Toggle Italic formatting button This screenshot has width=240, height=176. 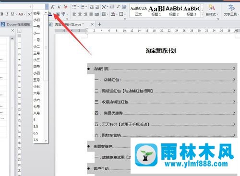[7, 14]
